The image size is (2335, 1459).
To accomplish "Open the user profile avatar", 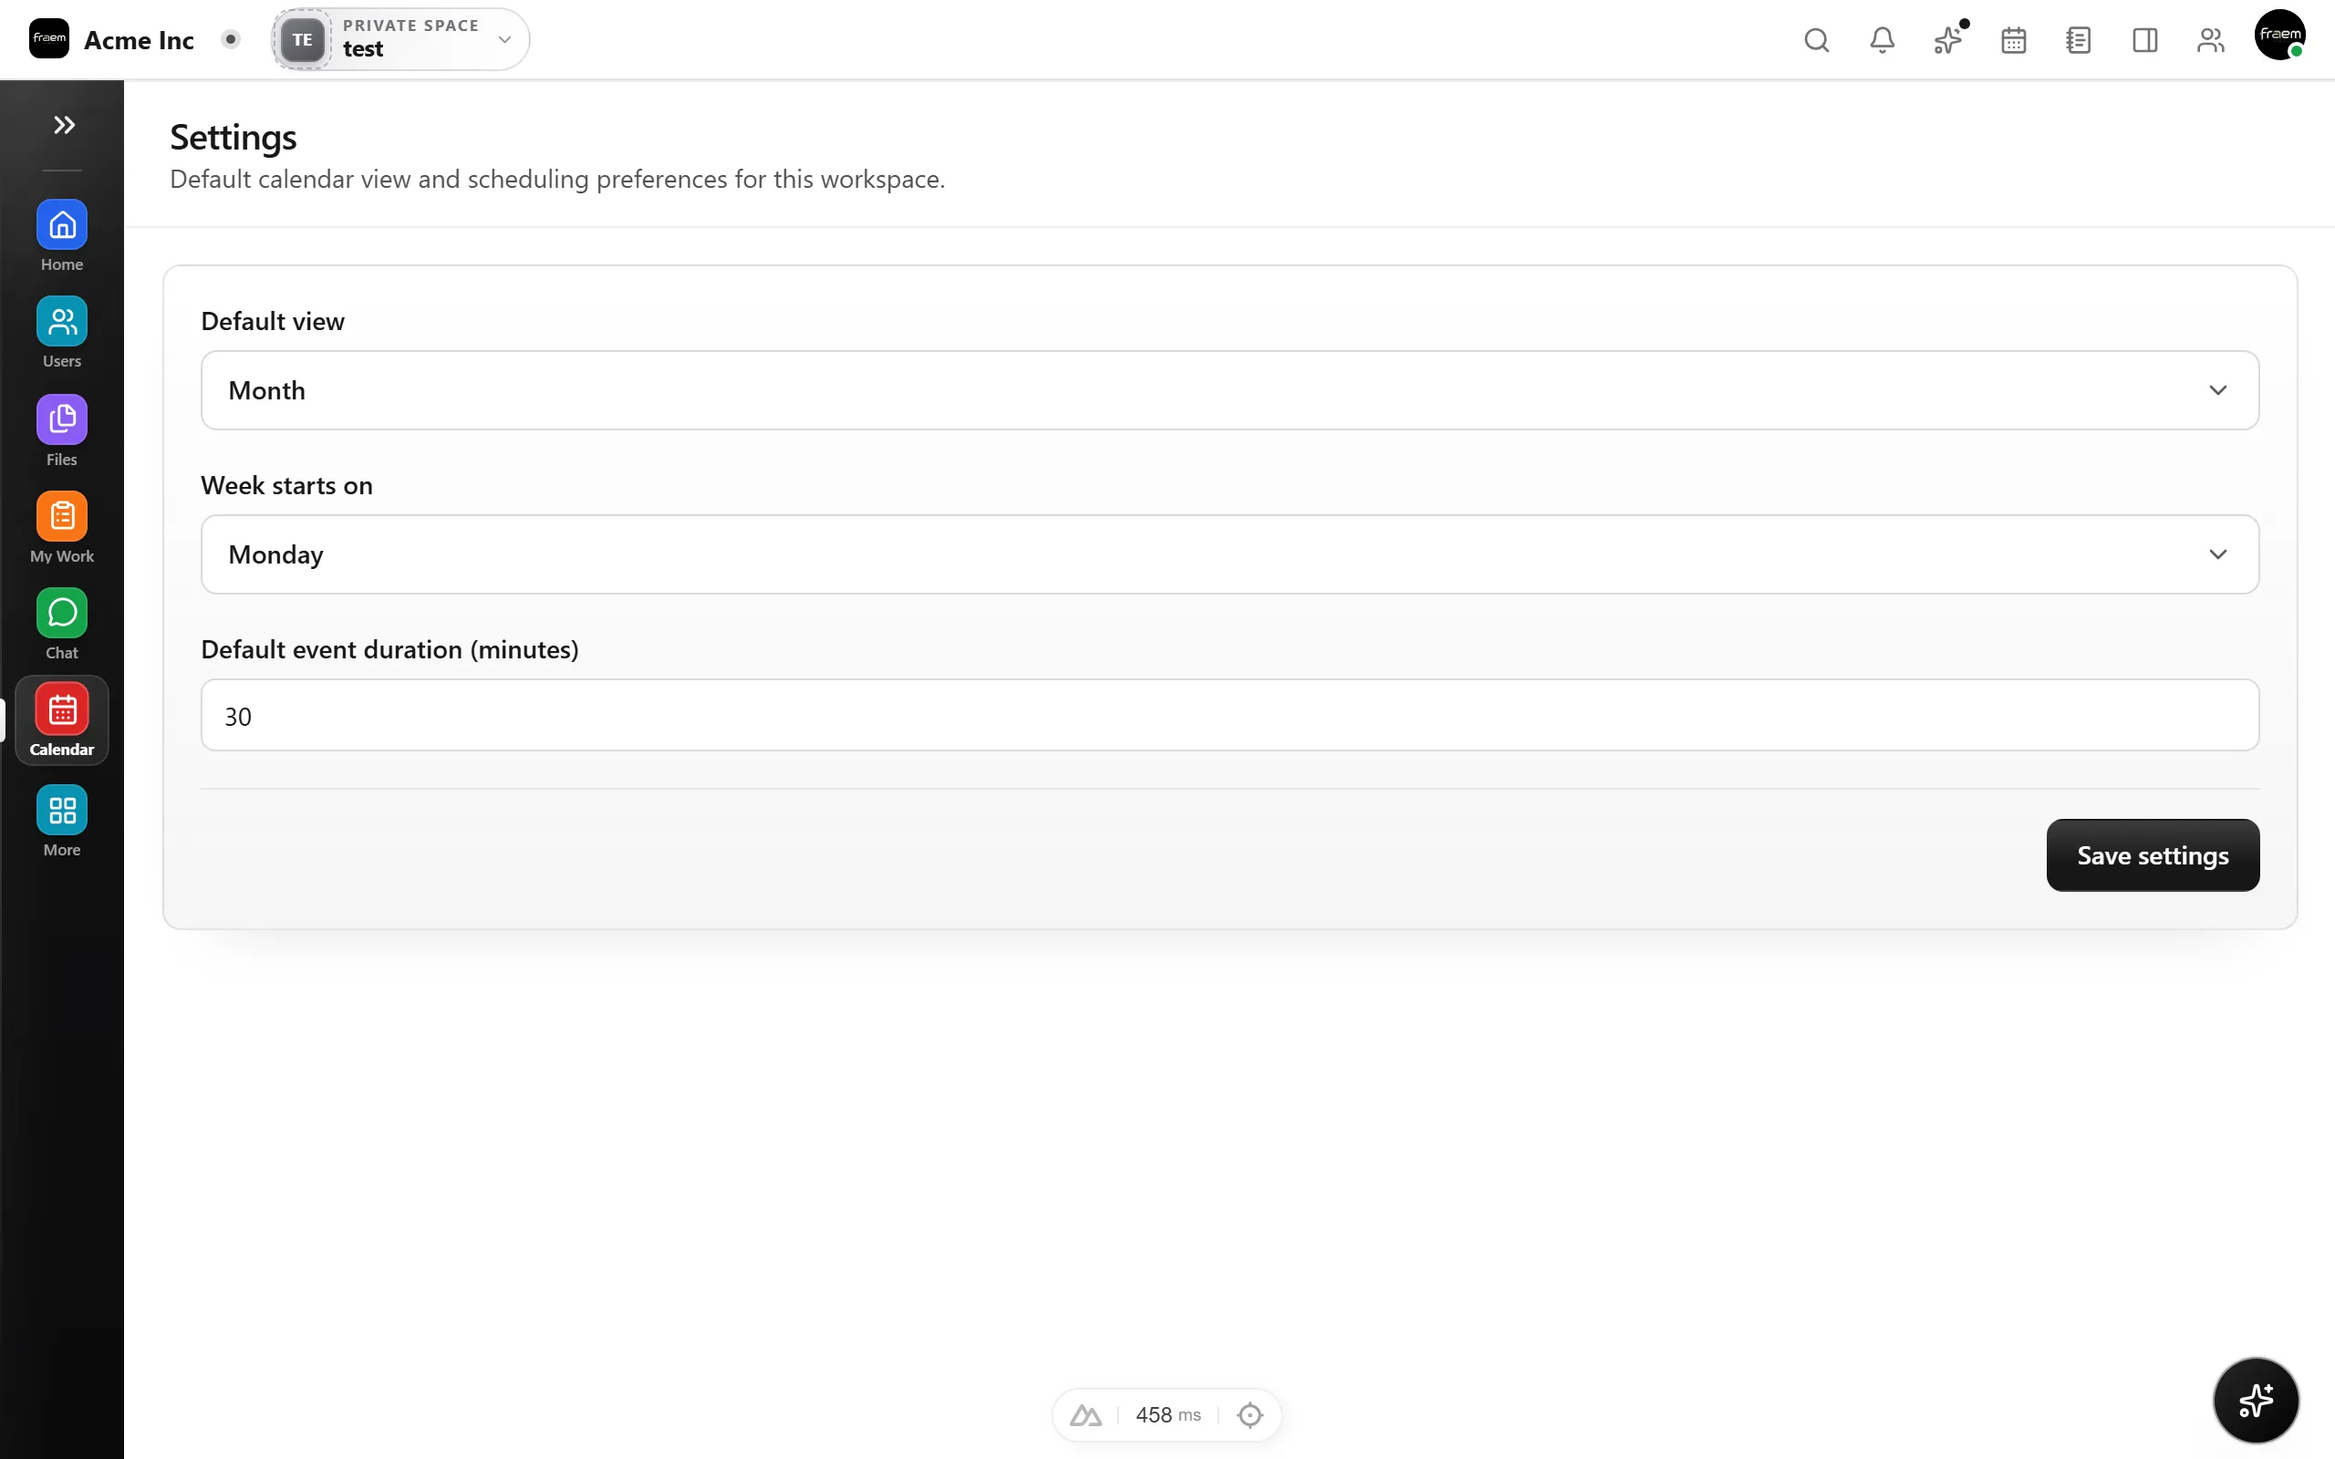I will click(2279, 36).
